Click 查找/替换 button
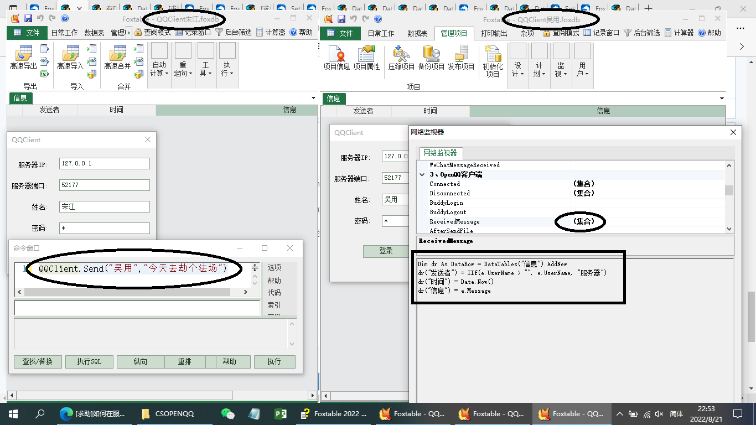Viewport: 756px width, 425px height. tap(38, 361)
